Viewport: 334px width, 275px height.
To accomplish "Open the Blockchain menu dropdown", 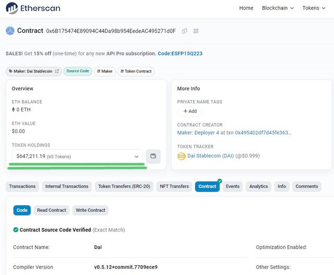I will 278,8.
